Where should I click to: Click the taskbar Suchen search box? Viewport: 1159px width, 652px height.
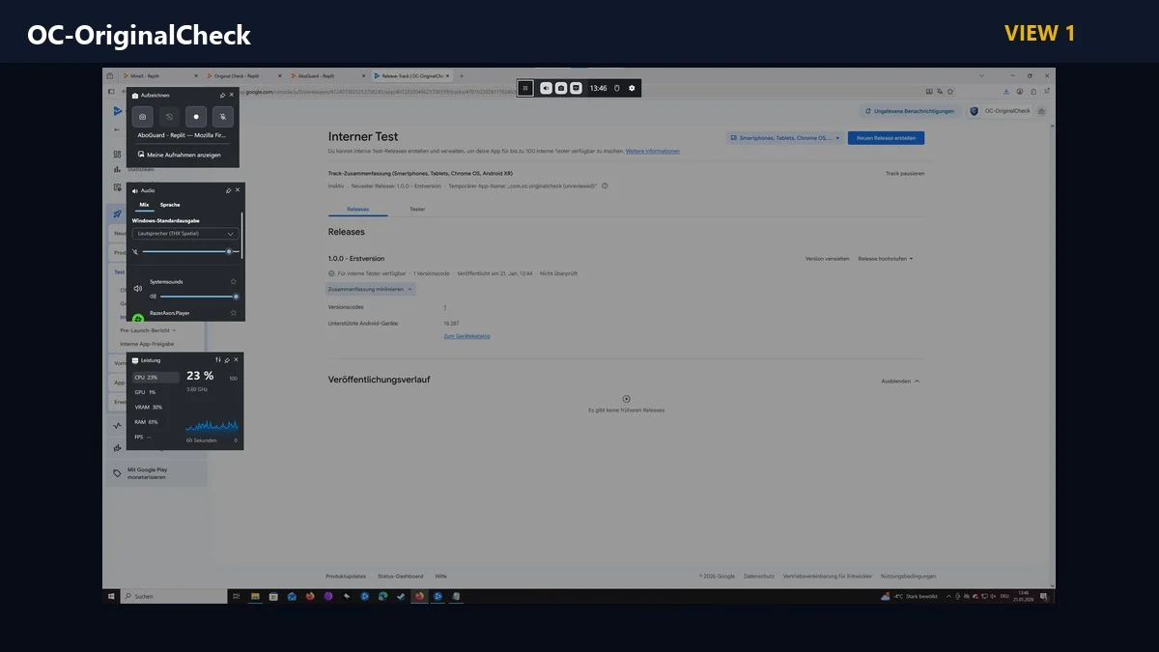coord(174,597)
